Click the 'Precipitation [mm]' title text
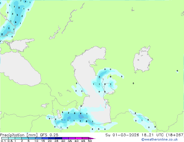 click(x=19, y=135)
